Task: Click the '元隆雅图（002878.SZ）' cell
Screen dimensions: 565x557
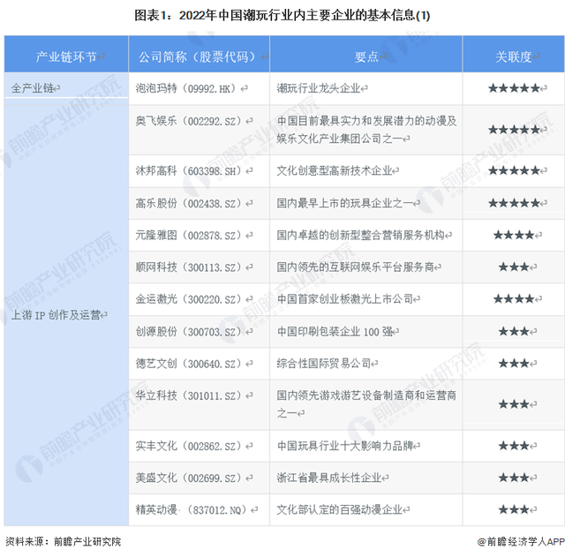Action: pyautogui.click(x=199, y=236)
